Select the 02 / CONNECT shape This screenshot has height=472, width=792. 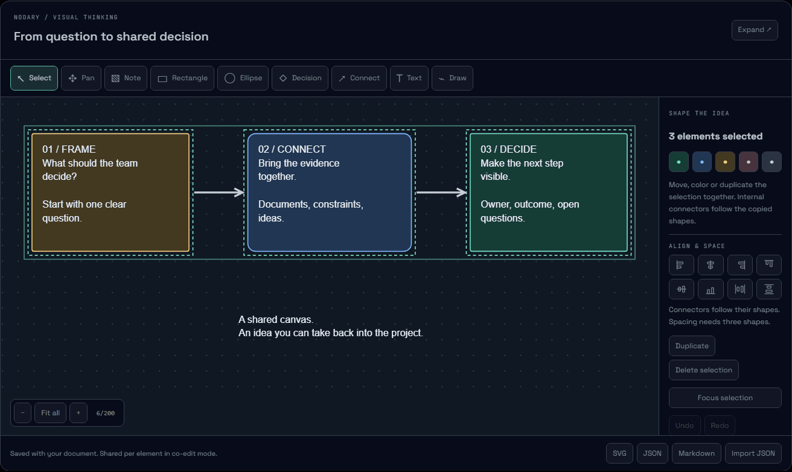pos(330,193)
